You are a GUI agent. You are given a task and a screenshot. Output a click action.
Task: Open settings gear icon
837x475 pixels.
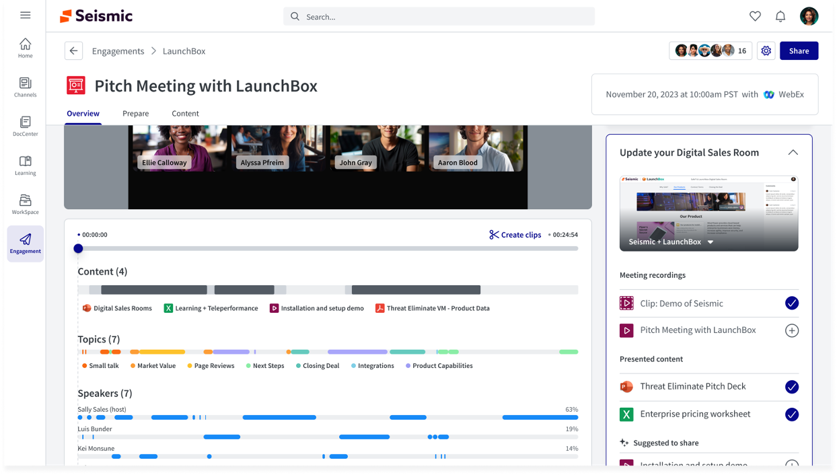pos(766,51)
